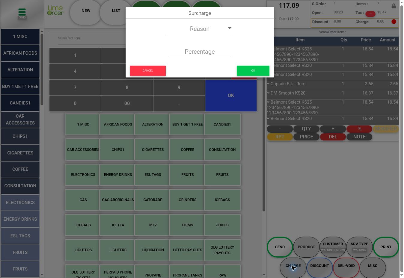This screenshot has height=278, width=404.
Task: Select AFRICAN FOODS in left sidebar
Action: coord(20,53)
